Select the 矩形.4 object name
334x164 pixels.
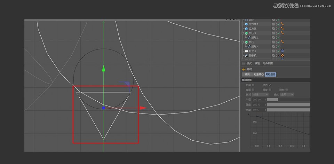[x=255, y=47]
